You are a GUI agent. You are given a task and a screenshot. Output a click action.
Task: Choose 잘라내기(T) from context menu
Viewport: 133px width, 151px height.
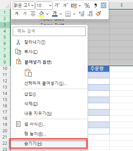[x=49, y=42]
